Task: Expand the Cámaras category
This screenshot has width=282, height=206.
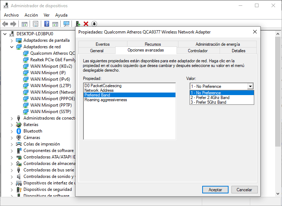Action: point(12,138)
